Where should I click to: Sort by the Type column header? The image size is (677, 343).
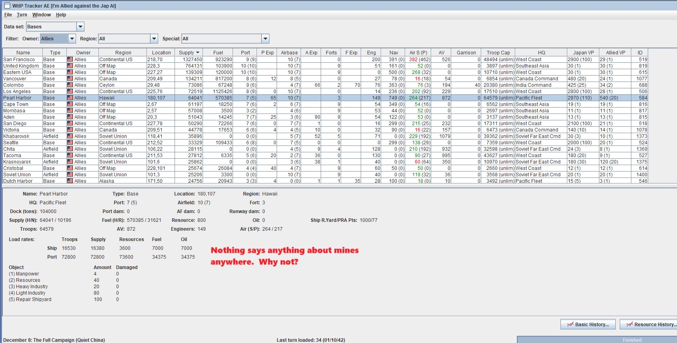point(55,53)
